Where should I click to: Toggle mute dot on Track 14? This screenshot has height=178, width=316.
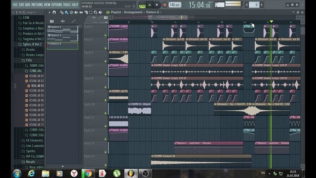tap(105, 165)
